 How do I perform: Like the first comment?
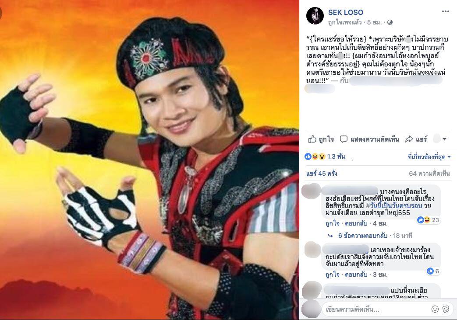pos(332,224)
